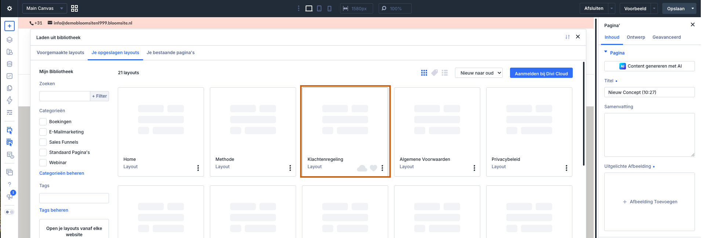Open three-dot menu for Privacybeleid layout
Image resolution: width=703 pixels, height=238 pixels.
(x=567, y=168)
